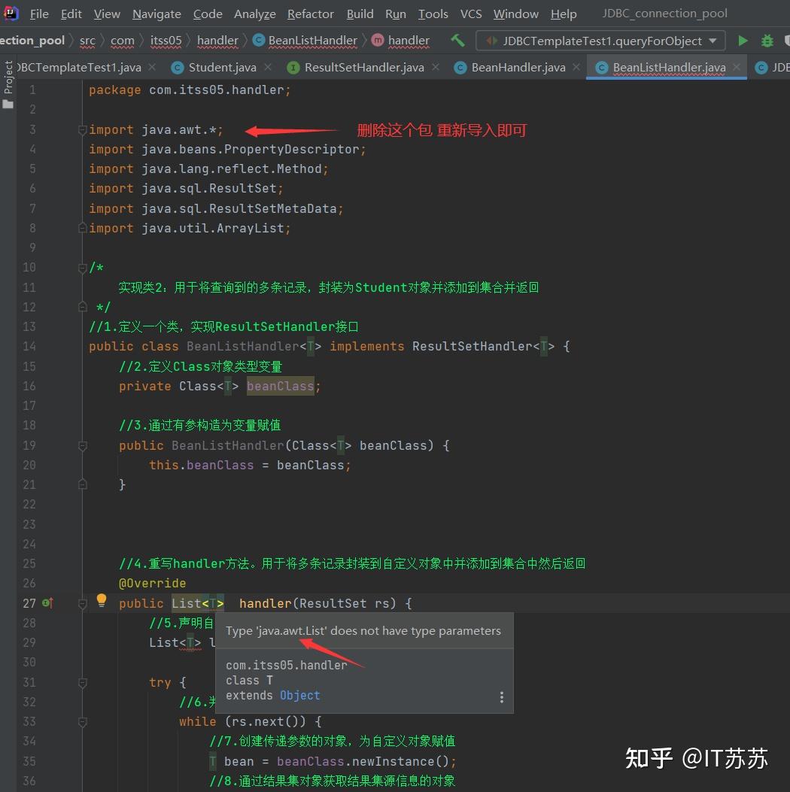Click line number 14 in the gutter
Screen dimensions: 790x792
point(29,347)
